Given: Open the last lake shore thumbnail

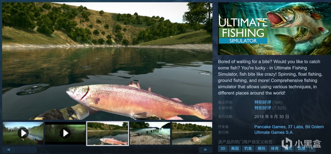Looking at the screenshot, I should point(192,133).
